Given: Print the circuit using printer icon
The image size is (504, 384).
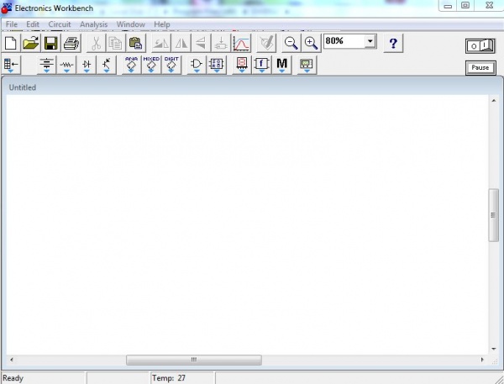Looking at the screenshot, I should pos(71,43).
